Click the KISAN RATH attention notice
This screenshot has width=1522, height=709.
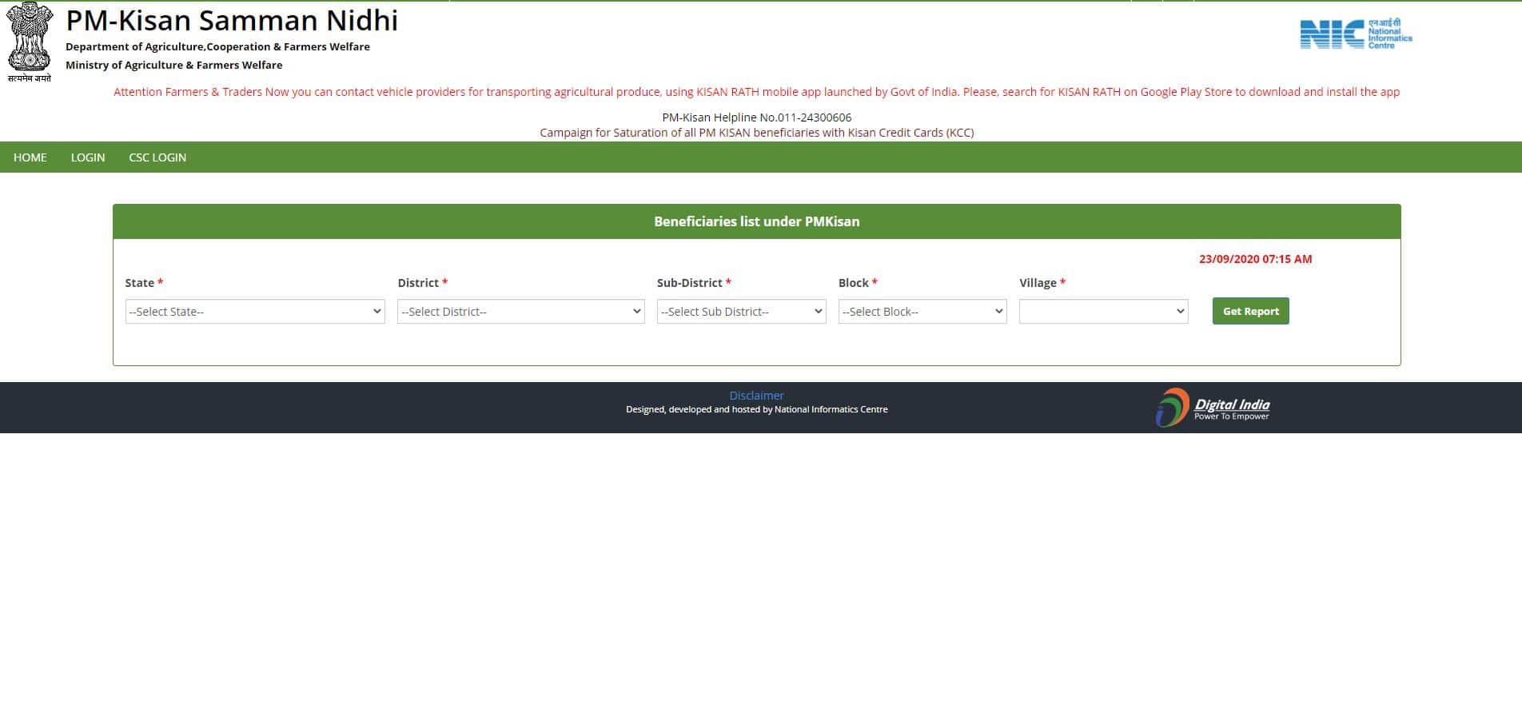pos(756,92)
